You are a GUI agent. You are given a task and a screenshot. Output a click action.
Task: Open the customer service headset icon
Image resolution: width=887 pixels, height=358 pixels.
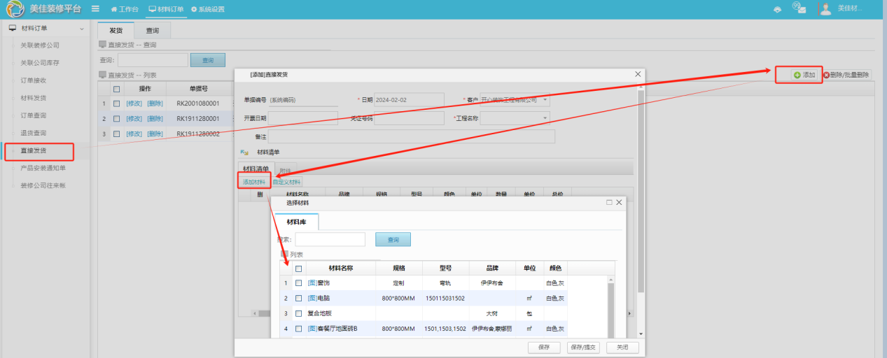coord(777,9)
